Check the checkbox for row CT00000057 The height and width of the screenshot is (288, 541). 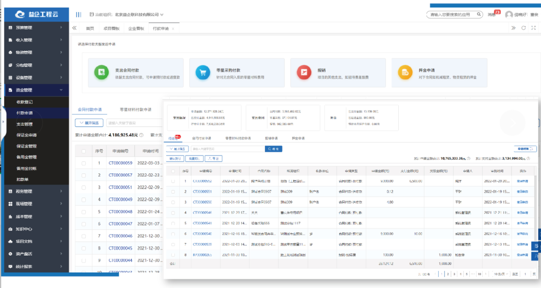click(84, 175)
